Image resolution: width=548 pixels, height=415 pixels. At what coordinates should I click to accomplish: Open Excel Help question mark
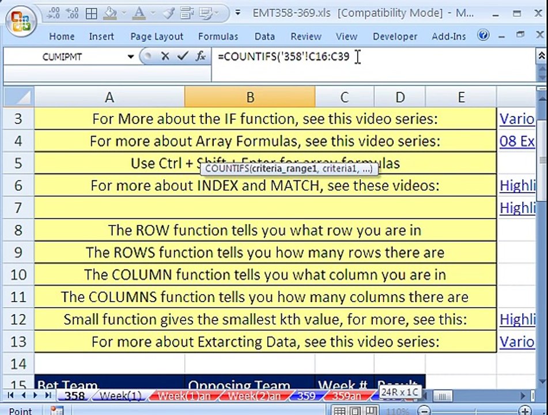click(483, 35)
